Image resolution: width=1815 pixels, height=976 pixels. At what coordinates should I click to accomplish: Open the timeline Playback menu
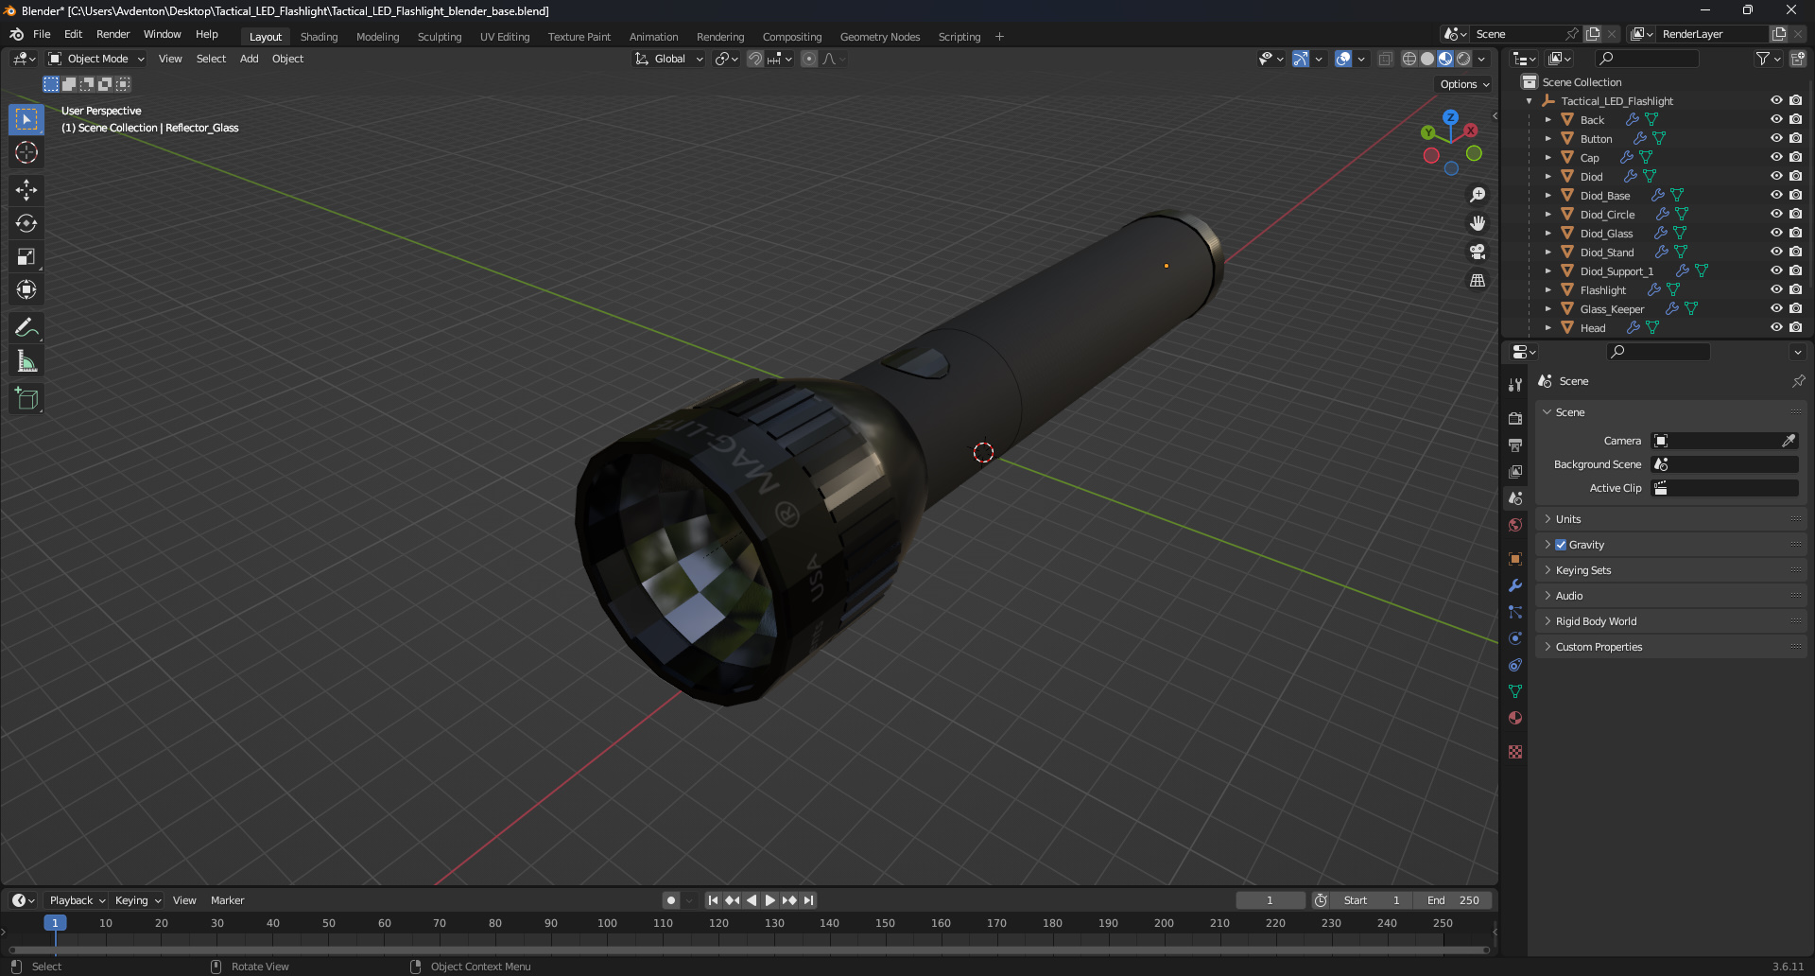76,900
